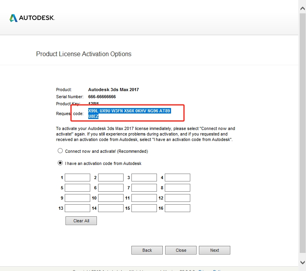Click activation code field 12
306x271 pixels.
(177, 198)
